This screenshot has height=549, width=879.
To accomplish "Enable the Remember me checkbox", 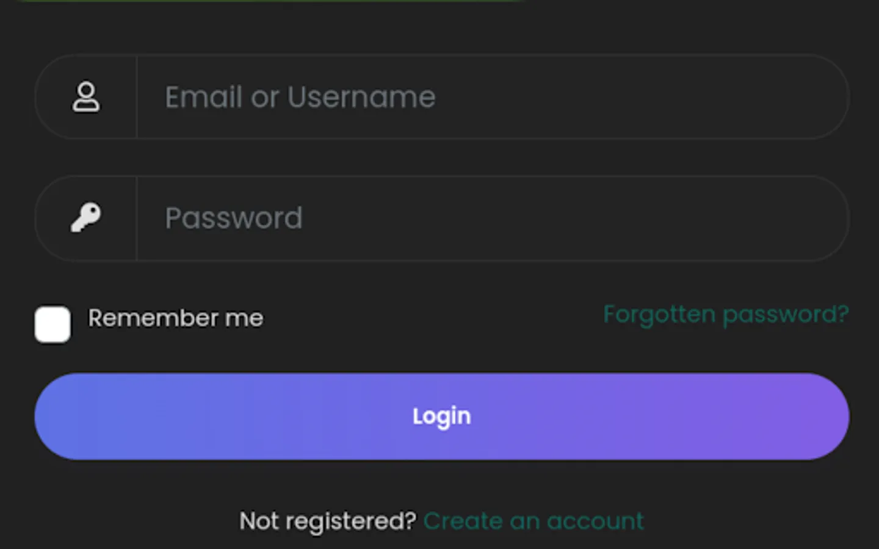I will tap(52, 324).
